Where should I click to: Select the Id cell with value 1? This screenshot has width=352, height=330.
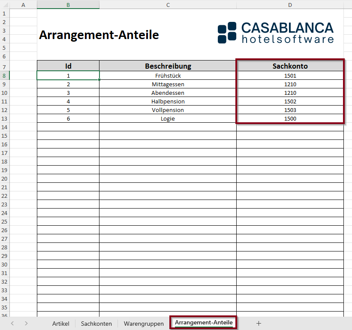(x=68, y=76)
